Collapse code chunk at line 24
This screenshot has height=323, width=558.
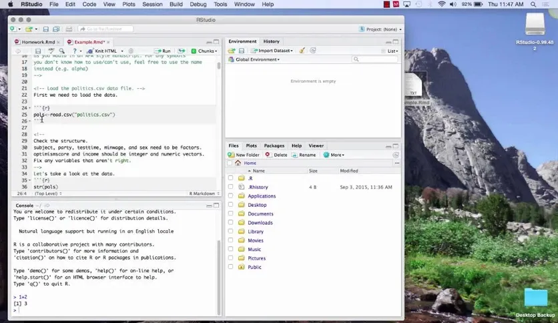pos(30,108)
